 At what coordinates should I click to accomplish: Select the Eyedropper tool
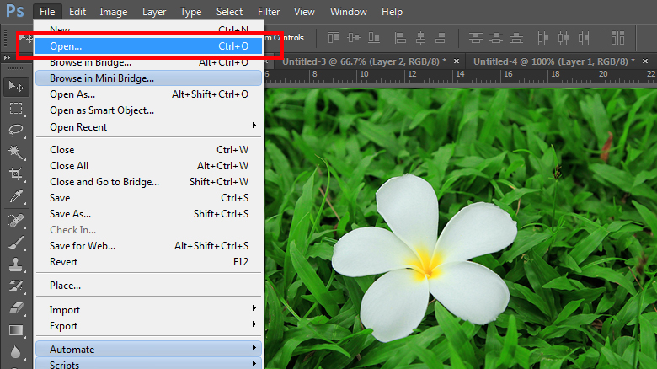(x=15, y=196)
